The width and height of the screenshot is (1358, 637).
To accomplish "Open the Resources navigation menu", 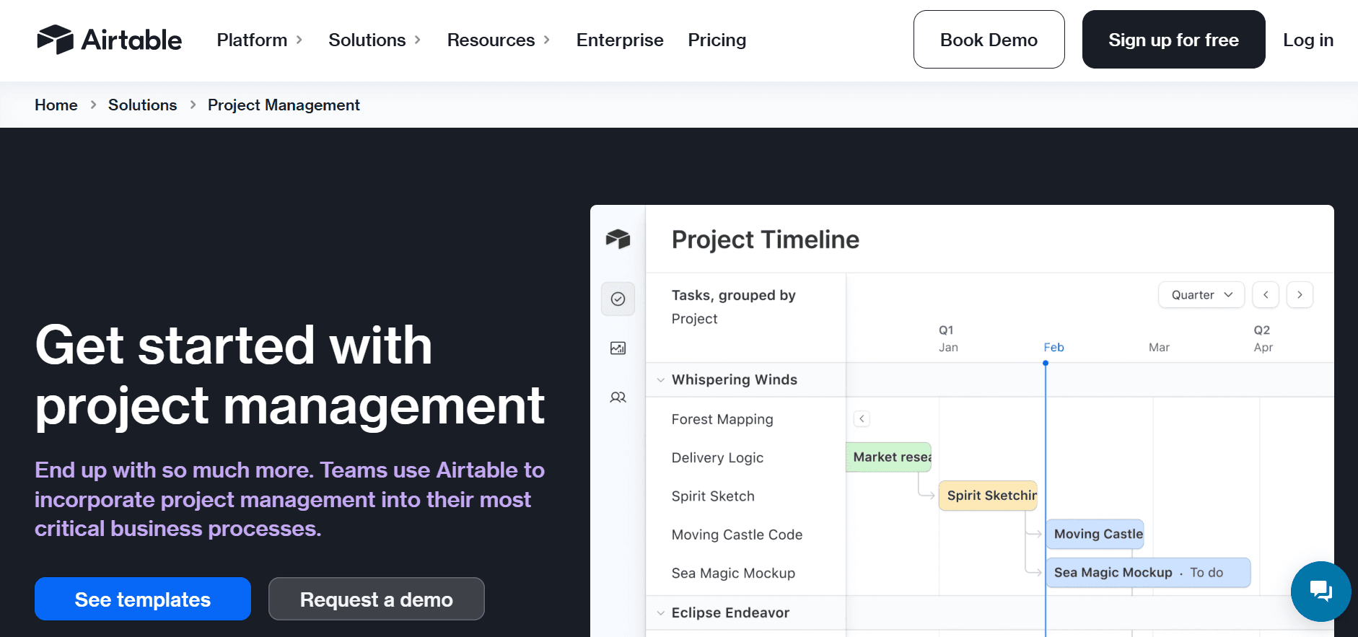I will [x=498, y=40].
